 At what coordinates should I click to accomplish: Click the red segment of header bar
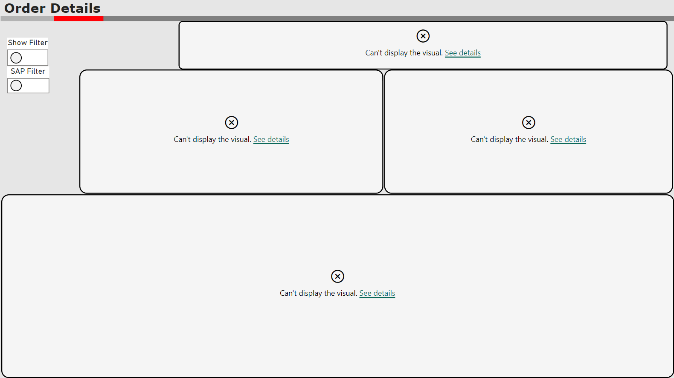coord(78,19)
